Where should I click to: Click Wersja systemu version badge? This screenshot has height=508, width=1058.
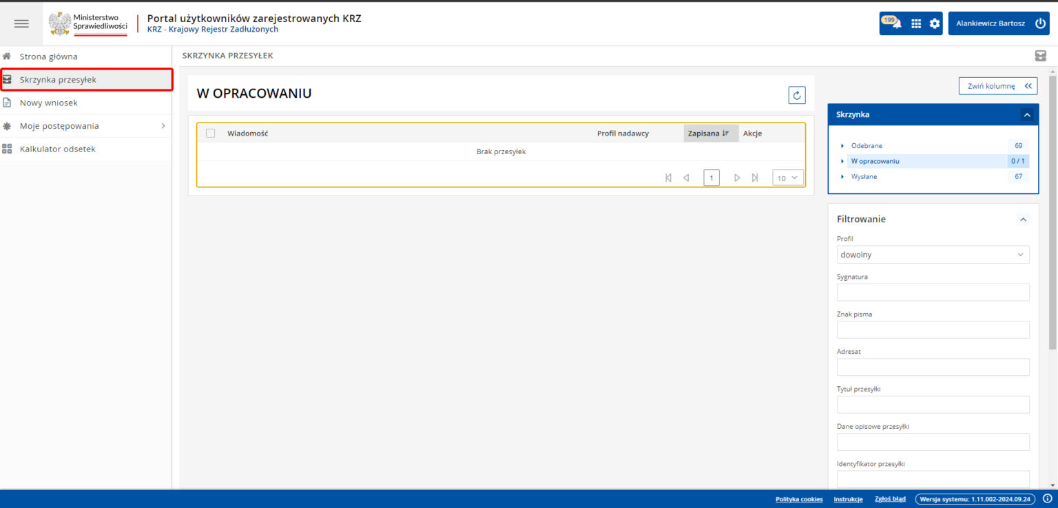[x=975, y=499]
